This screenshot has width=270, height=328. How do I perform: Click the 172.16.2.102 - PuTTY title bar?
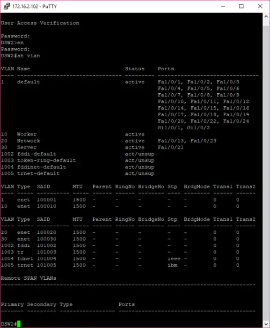pos(35,6)
